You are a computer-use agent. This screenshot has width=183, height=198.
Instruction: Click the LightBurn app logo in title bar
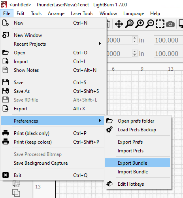pos(4,4)
